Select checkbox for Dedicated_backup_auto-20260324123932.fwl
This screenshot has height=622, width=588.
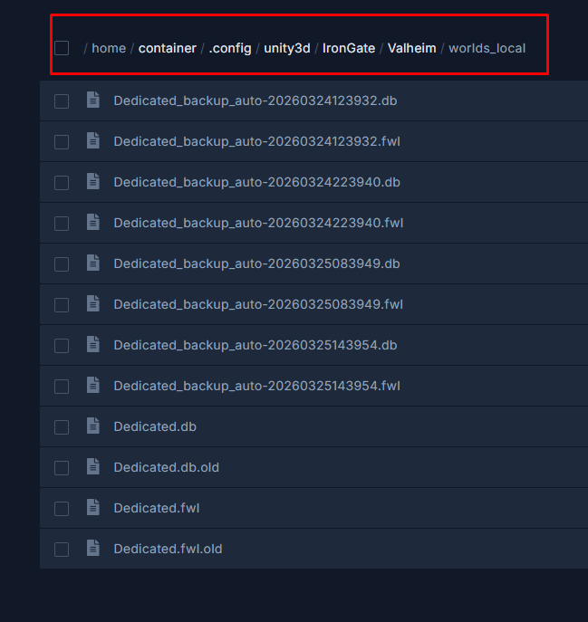62,142
